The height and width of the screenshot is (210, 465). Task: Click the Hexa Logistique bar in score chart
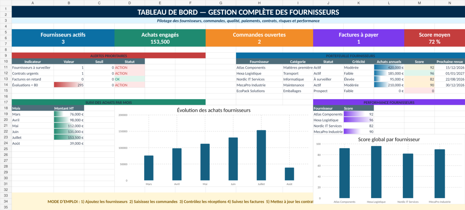[x=376, y=172]
